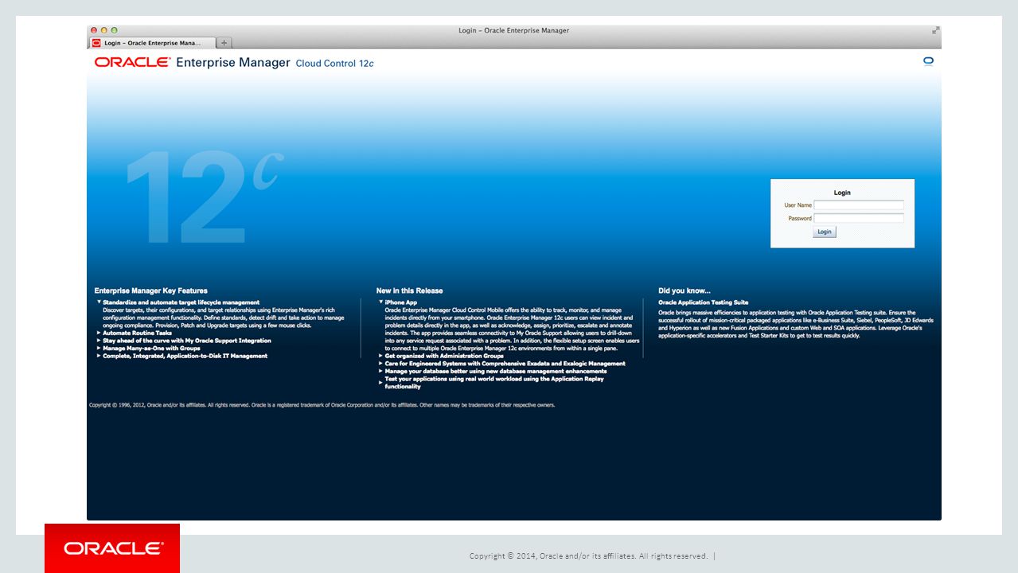Click the Enterprise Manager Key Features heading
This screenshot has height=573, width=1018.
click(150, 290)
